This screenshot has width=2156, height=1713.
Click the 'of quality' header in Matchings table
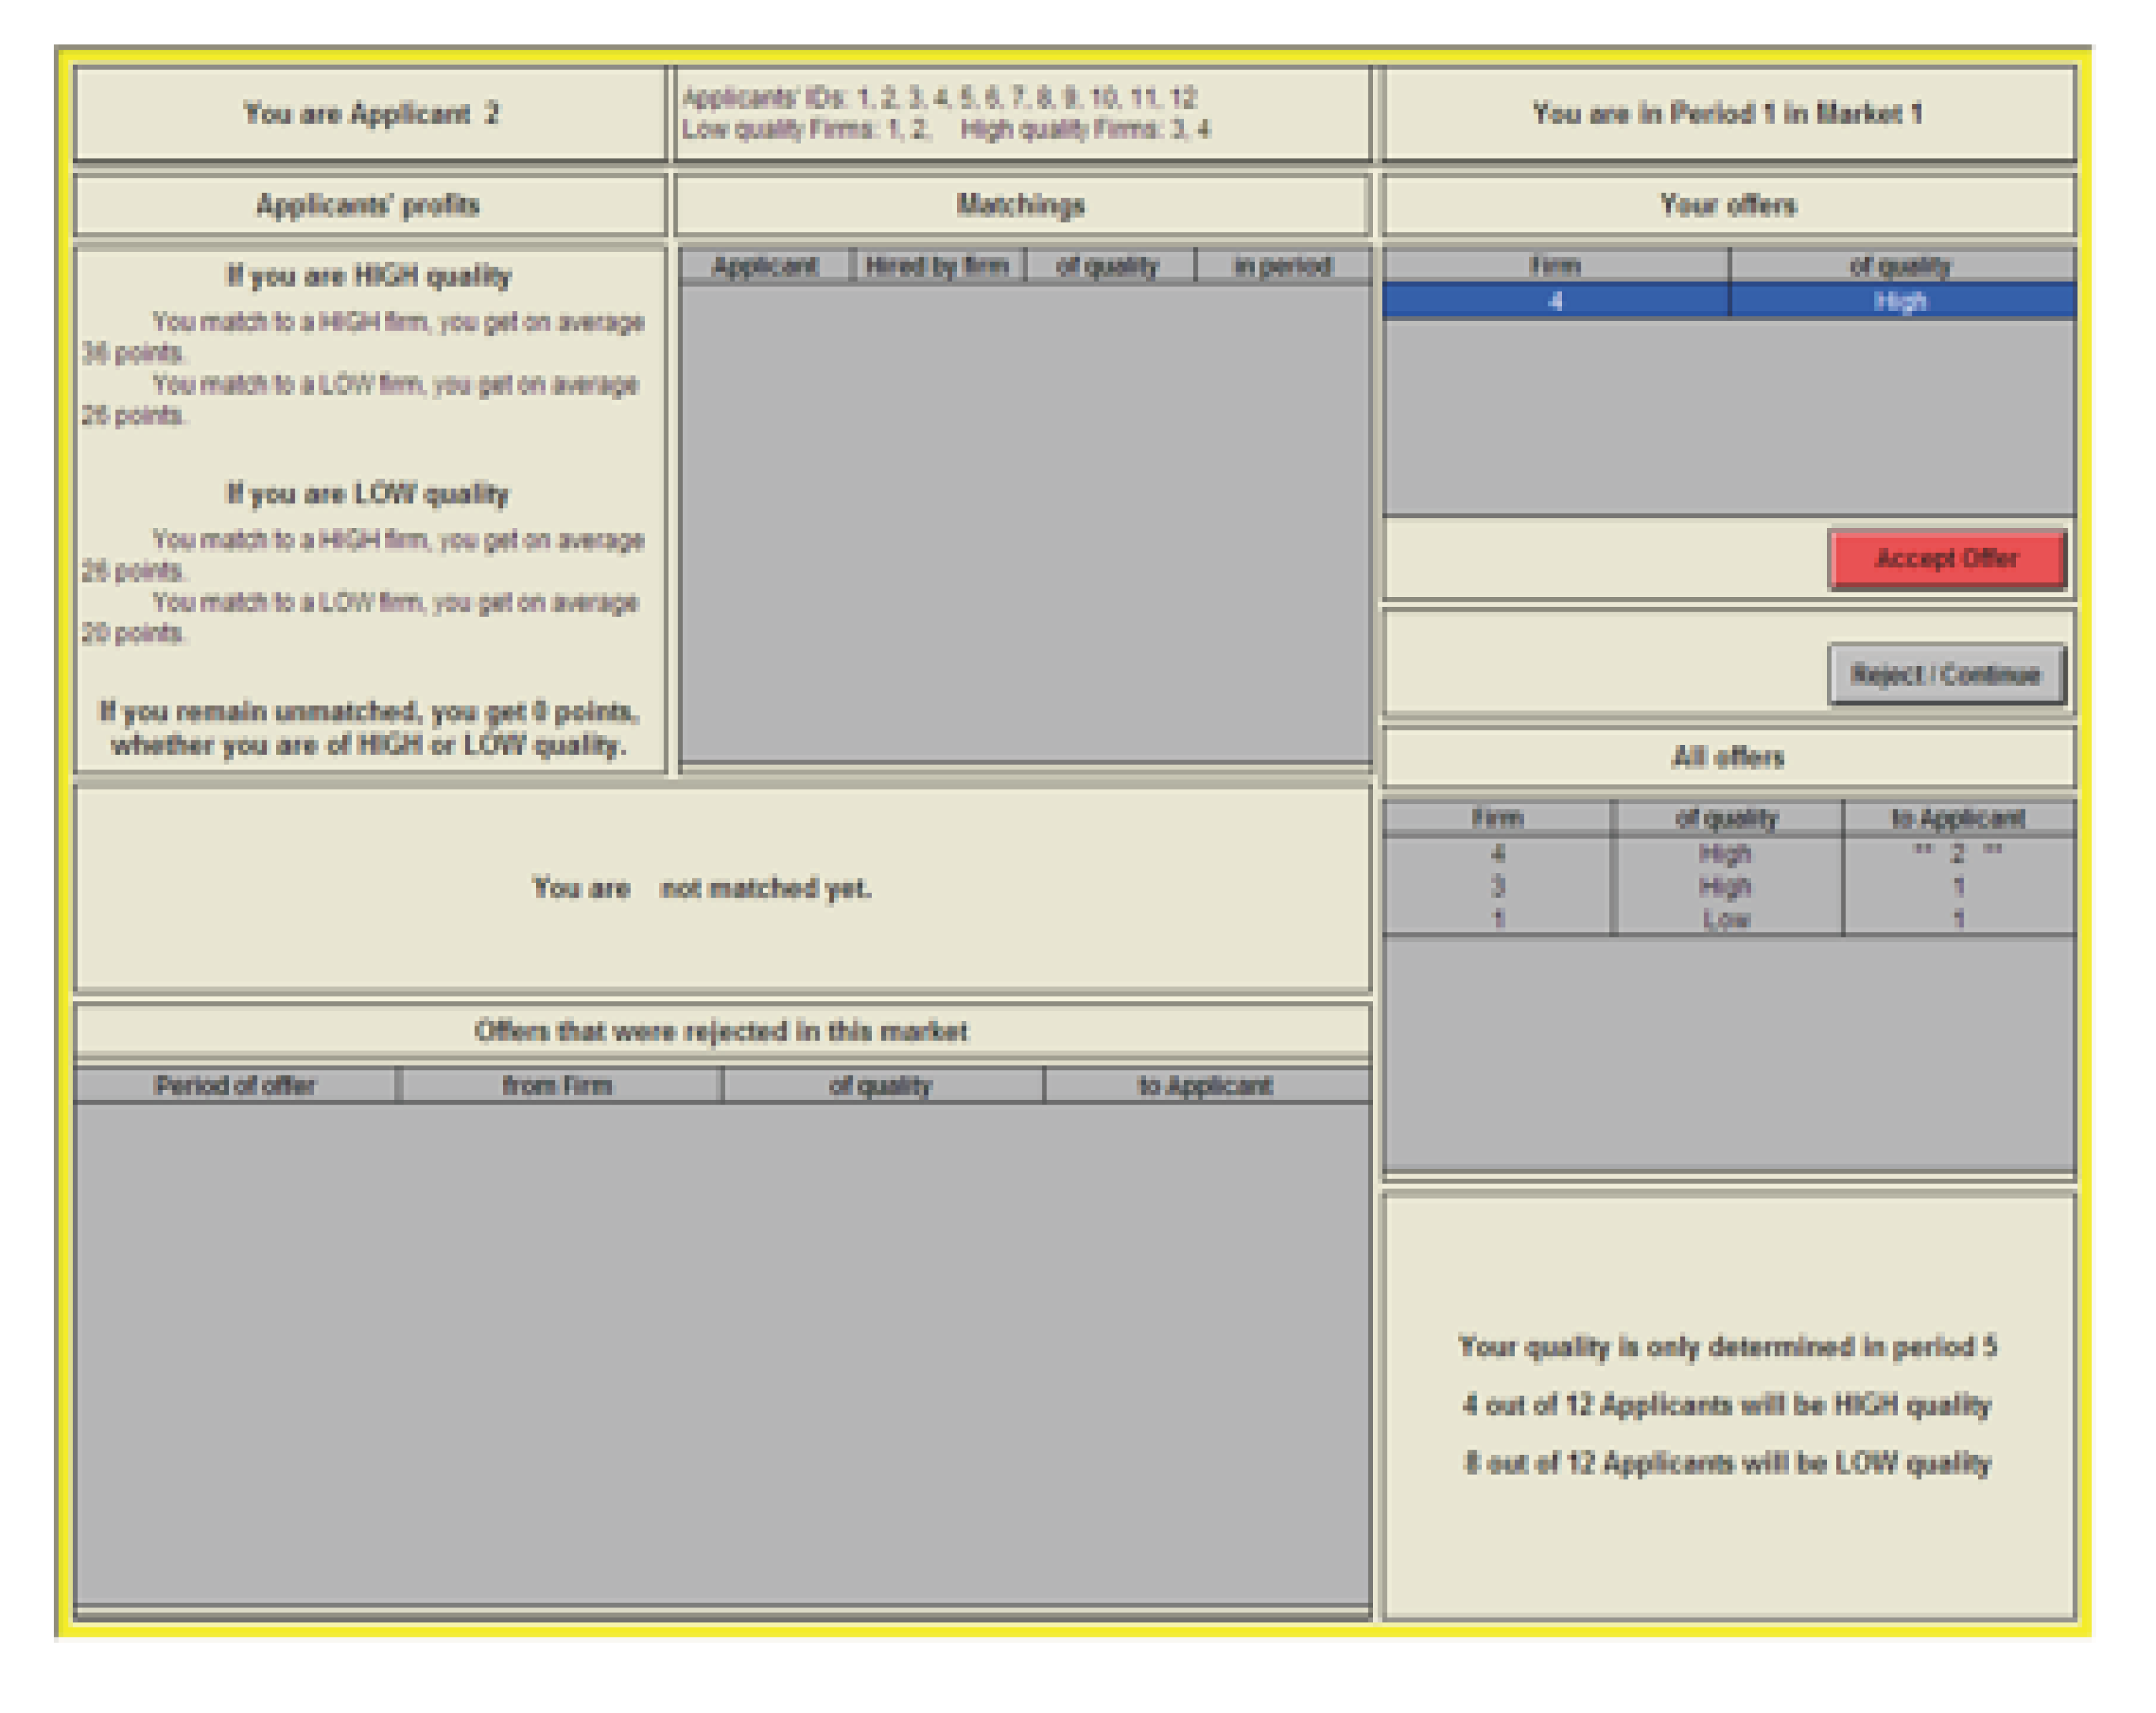pyautogui.click(x=1108, y=265)
